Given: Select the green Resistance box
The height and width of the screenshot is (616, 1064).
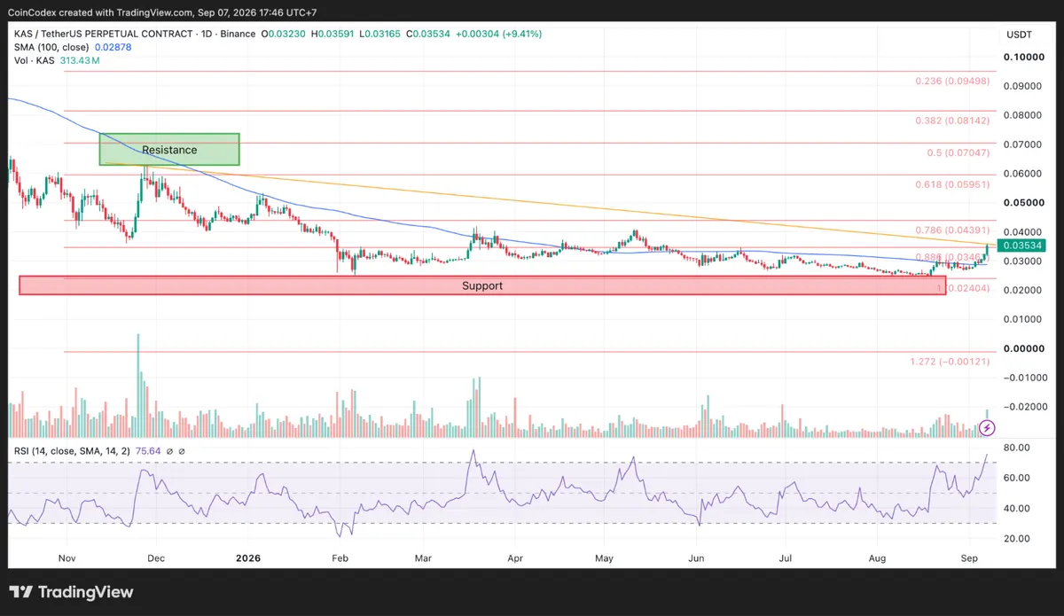Looking at the screenshot, I should click(169, 149).
